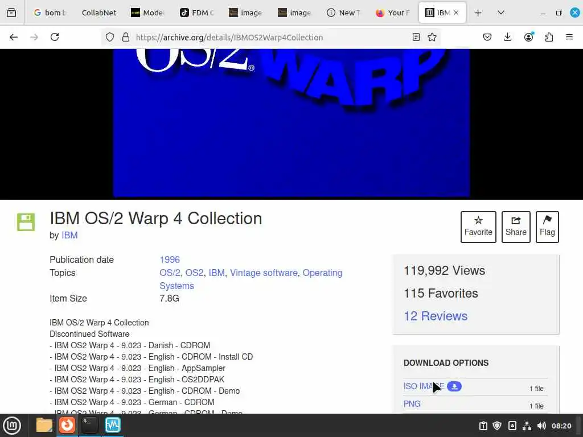The height and width of the screenshot is (437, 583).
Task: Click the blue ISO image download icon
Action: point(454,386)
